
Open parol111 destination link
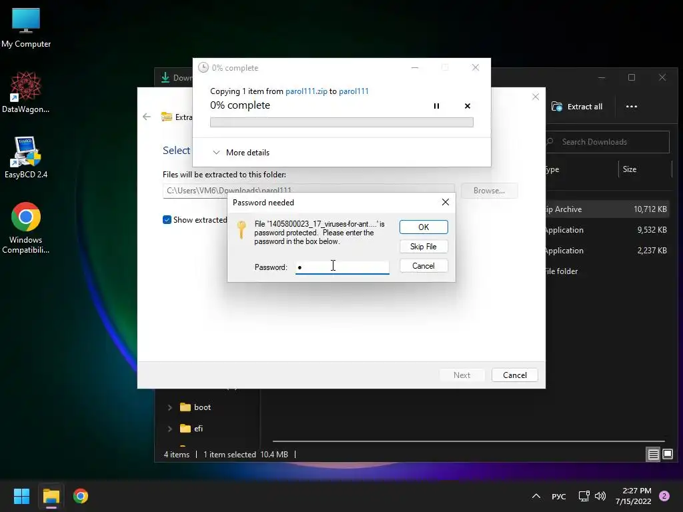point(354,91)
